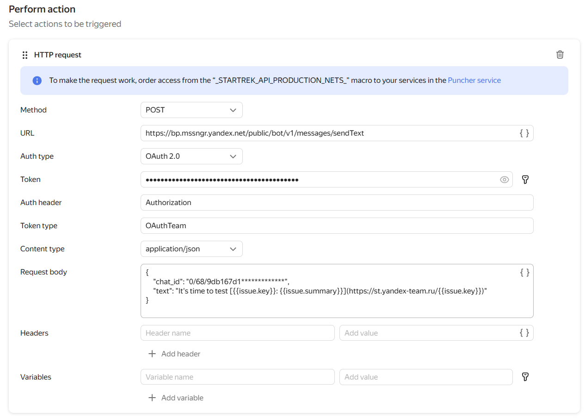
Task: Grab the drag handle beside HTTP request
Action: (x=25, y=55)
